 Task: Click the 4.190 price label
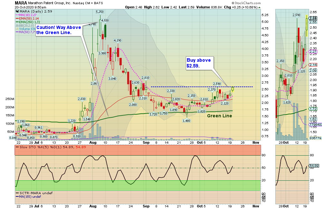click(x=118, y=41)
